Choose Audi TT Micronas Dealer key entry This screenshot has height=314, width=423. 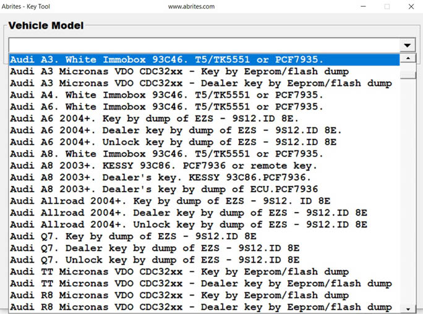201,284
